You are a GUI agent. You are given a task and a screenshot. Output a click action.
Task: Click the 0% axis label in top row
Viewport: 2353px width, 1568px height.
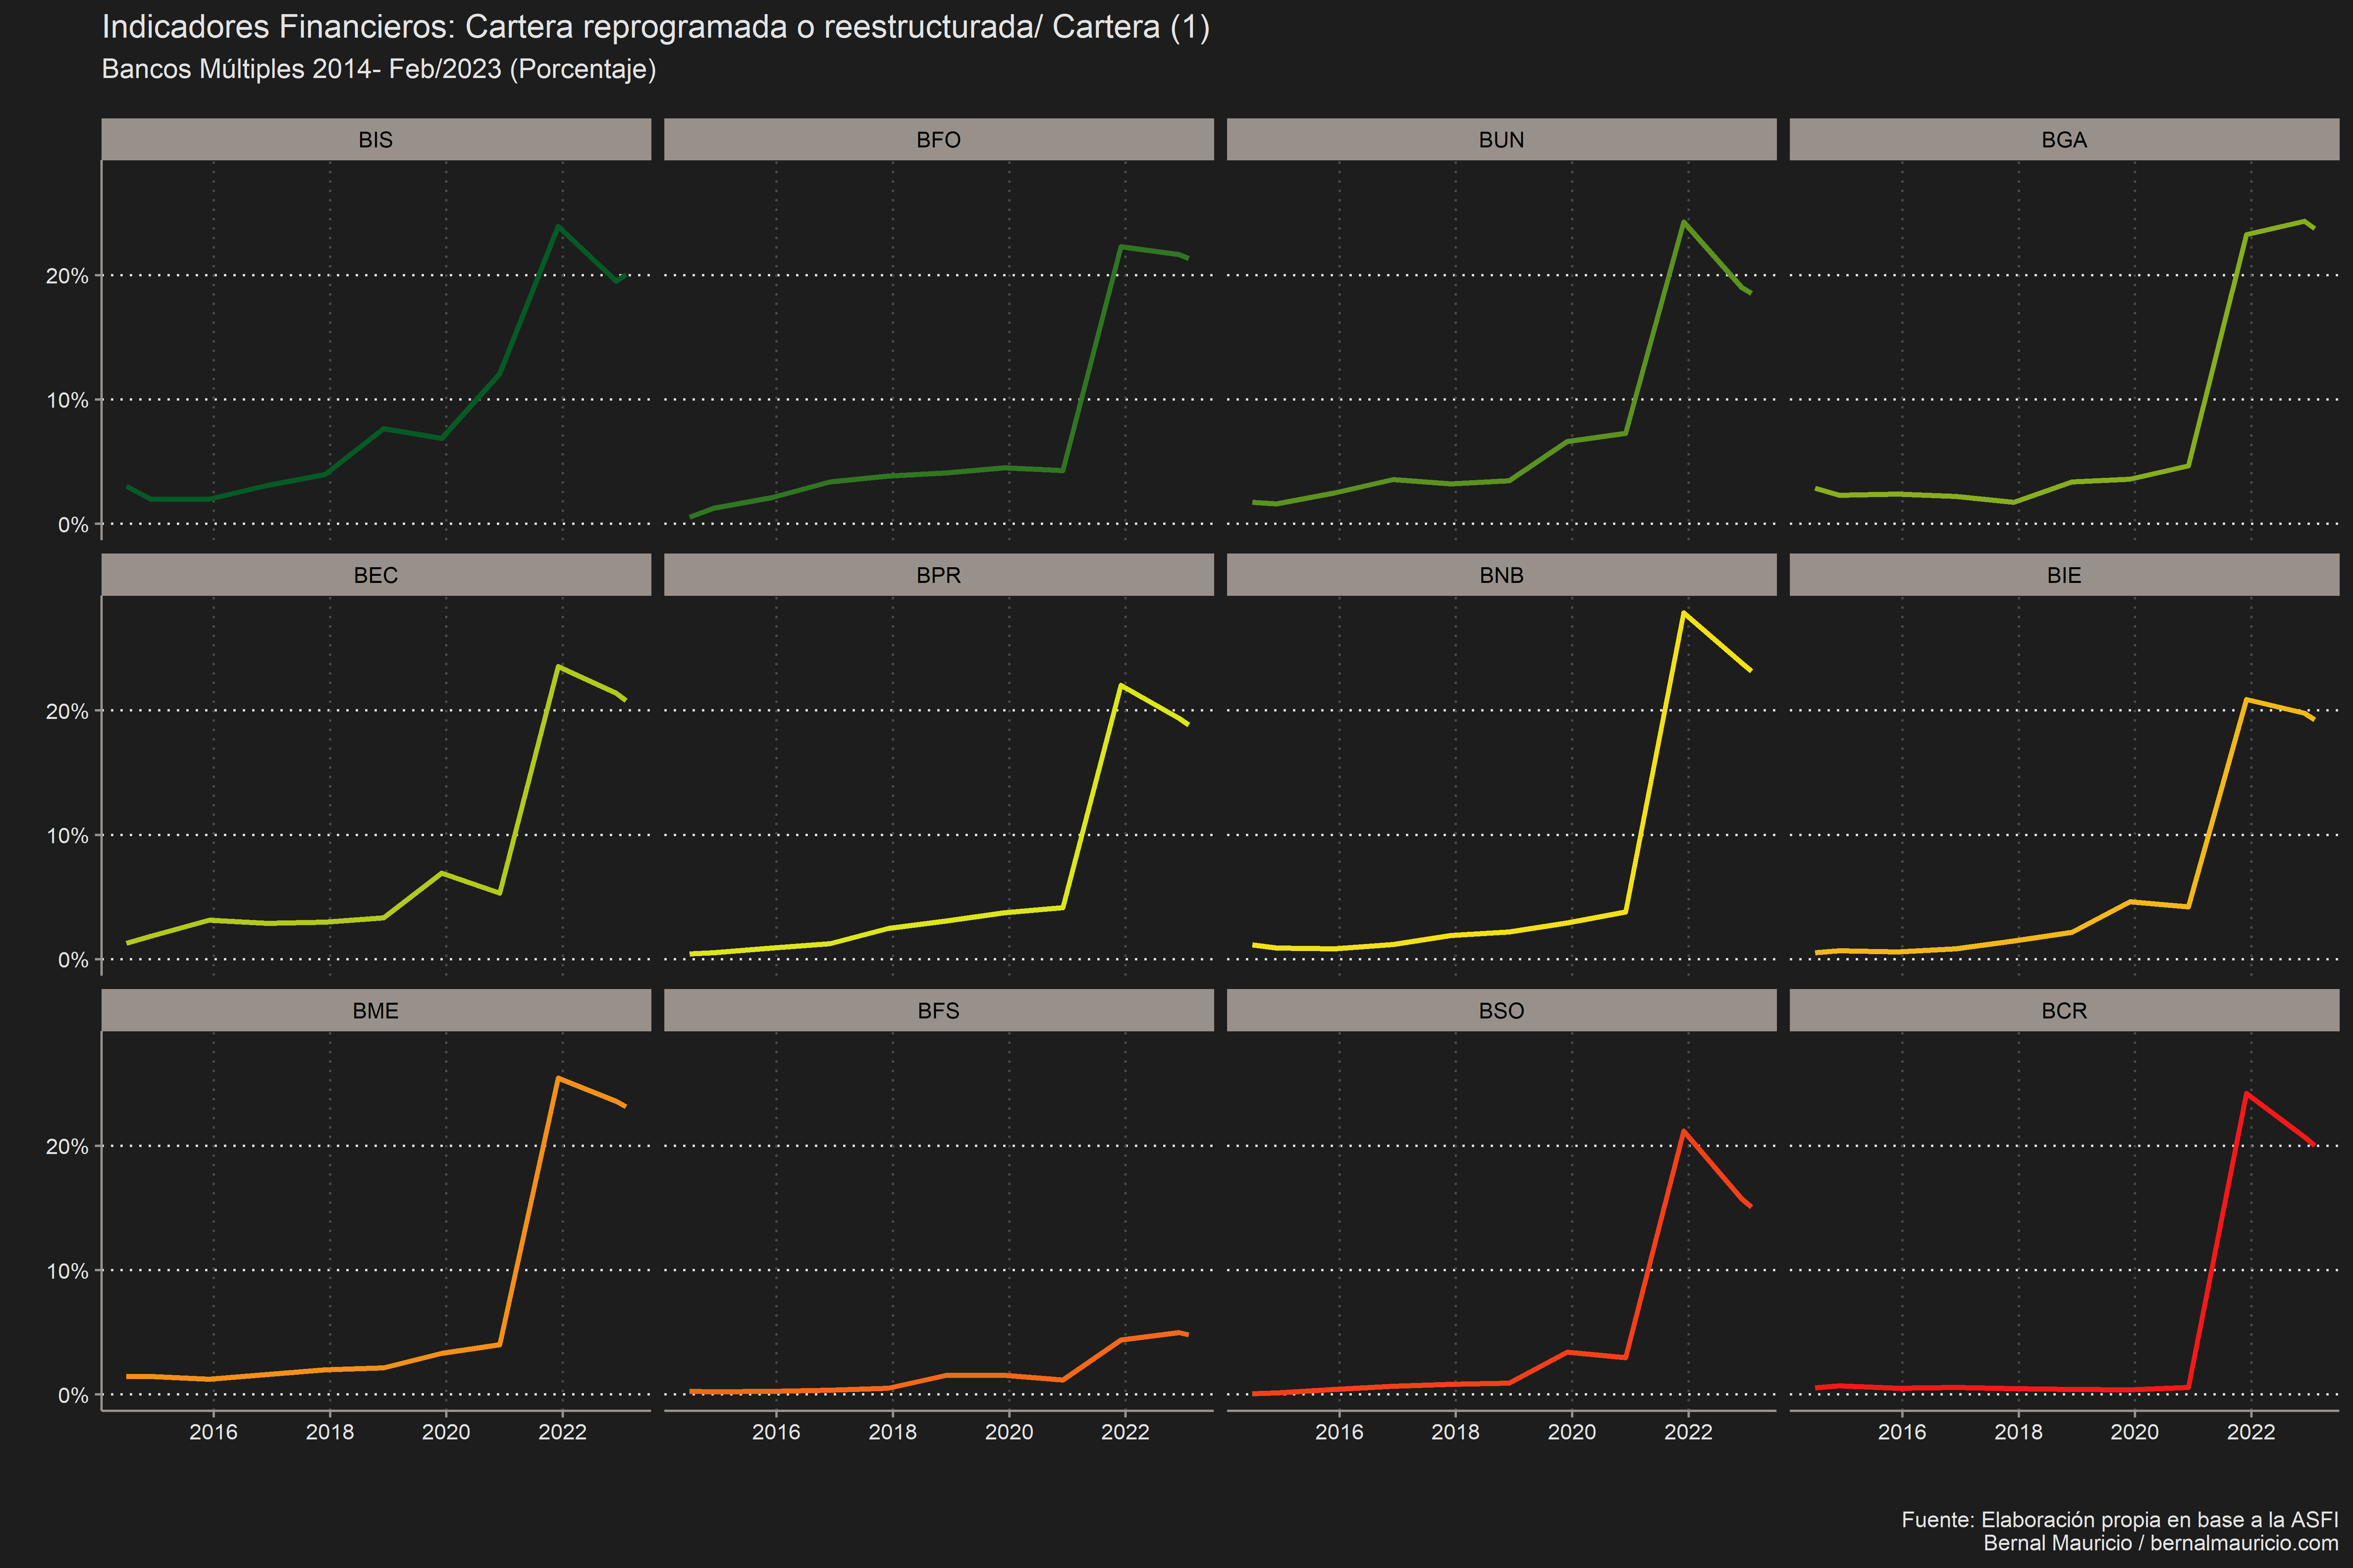(x=73, y=524)
